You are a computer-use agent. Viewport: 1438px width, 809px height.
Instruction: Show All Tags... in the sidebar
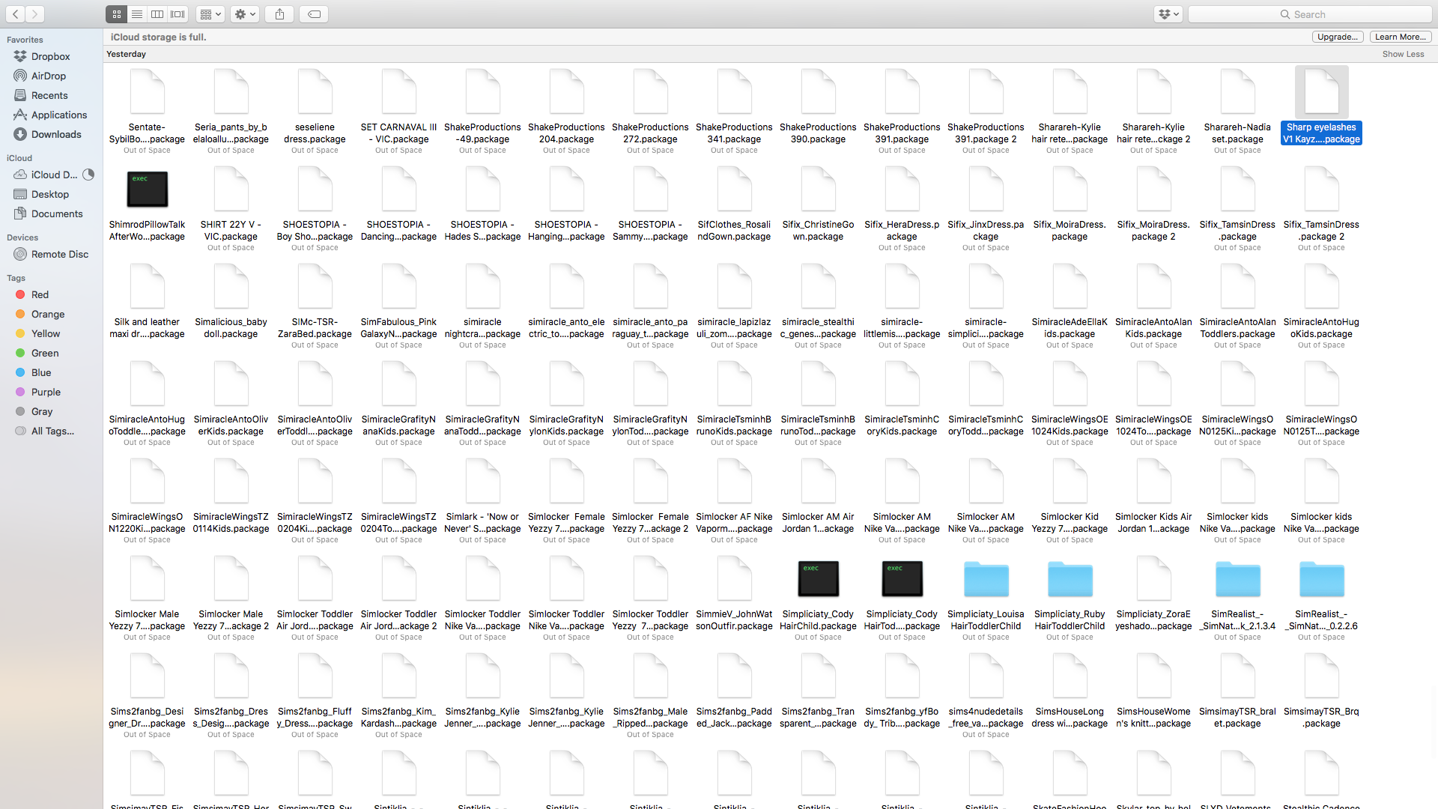[x=51, y=431]
